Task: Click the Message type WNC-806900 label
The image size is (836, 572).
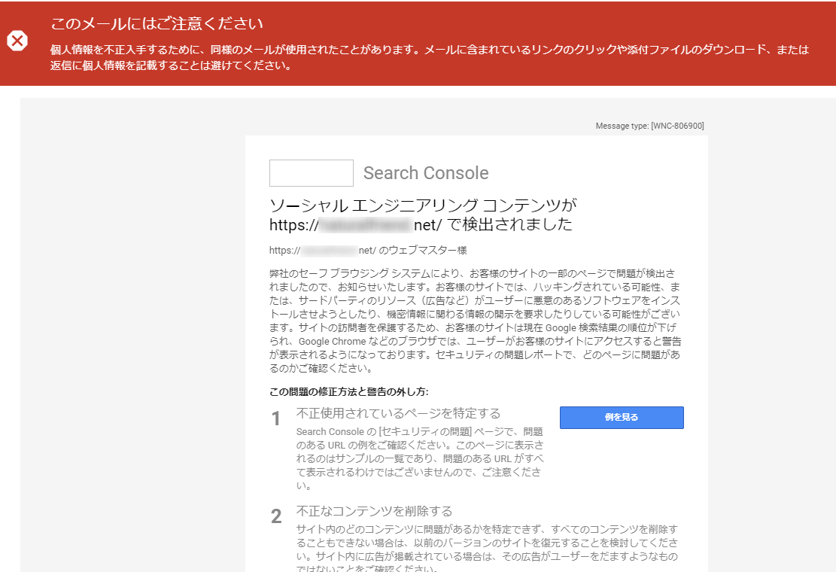Action: pos(649,126)
